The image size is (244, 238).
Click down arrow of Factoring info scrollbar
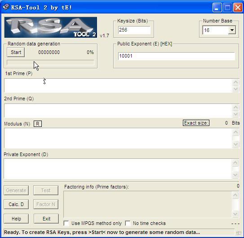point(235,214)
